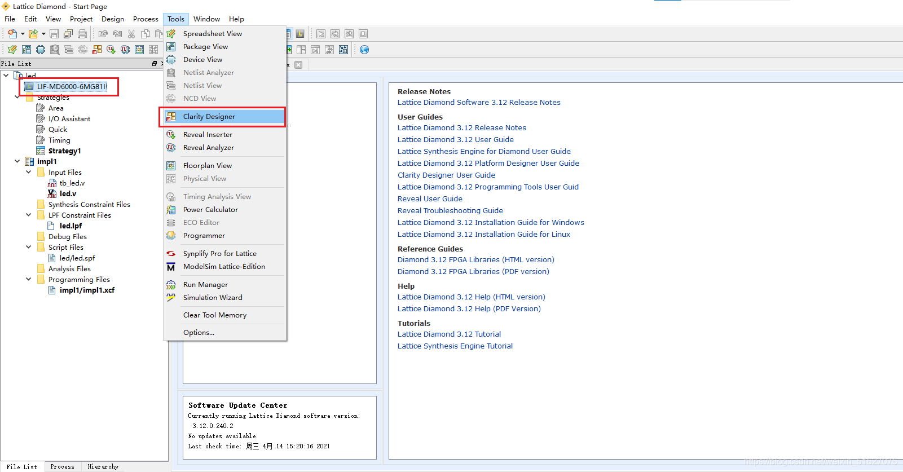
Task: Click the Reveal Analyzer toolbar icon
Action: [x=125, y=50]
